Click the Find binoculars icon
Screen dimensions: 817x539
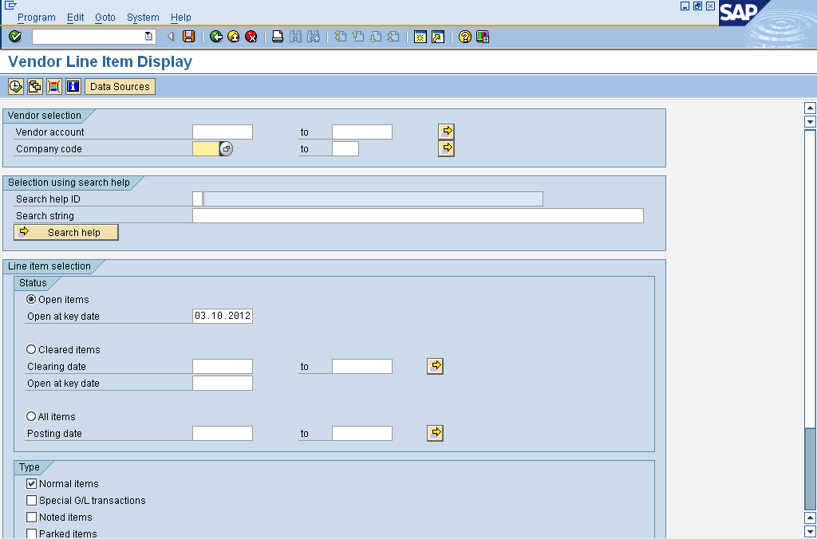(x=294, y=36)
